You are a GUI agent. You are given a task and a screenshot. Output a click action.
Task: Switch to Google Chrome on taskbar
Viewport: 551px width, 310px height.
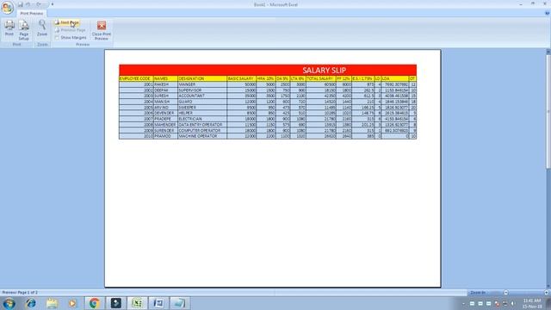coord(94,303)
